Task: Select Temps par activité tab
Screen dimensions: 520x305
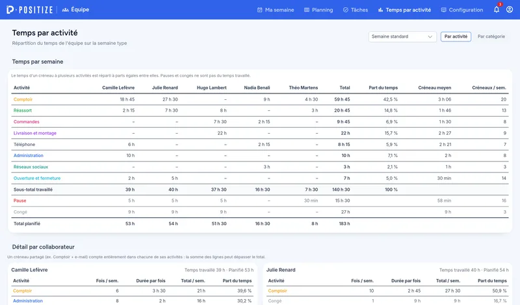Action: [x=404, y=10]
